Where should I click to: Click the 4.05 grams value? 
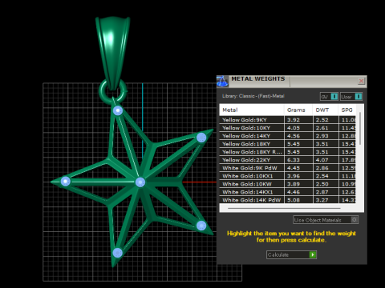(x=294, y=128)
